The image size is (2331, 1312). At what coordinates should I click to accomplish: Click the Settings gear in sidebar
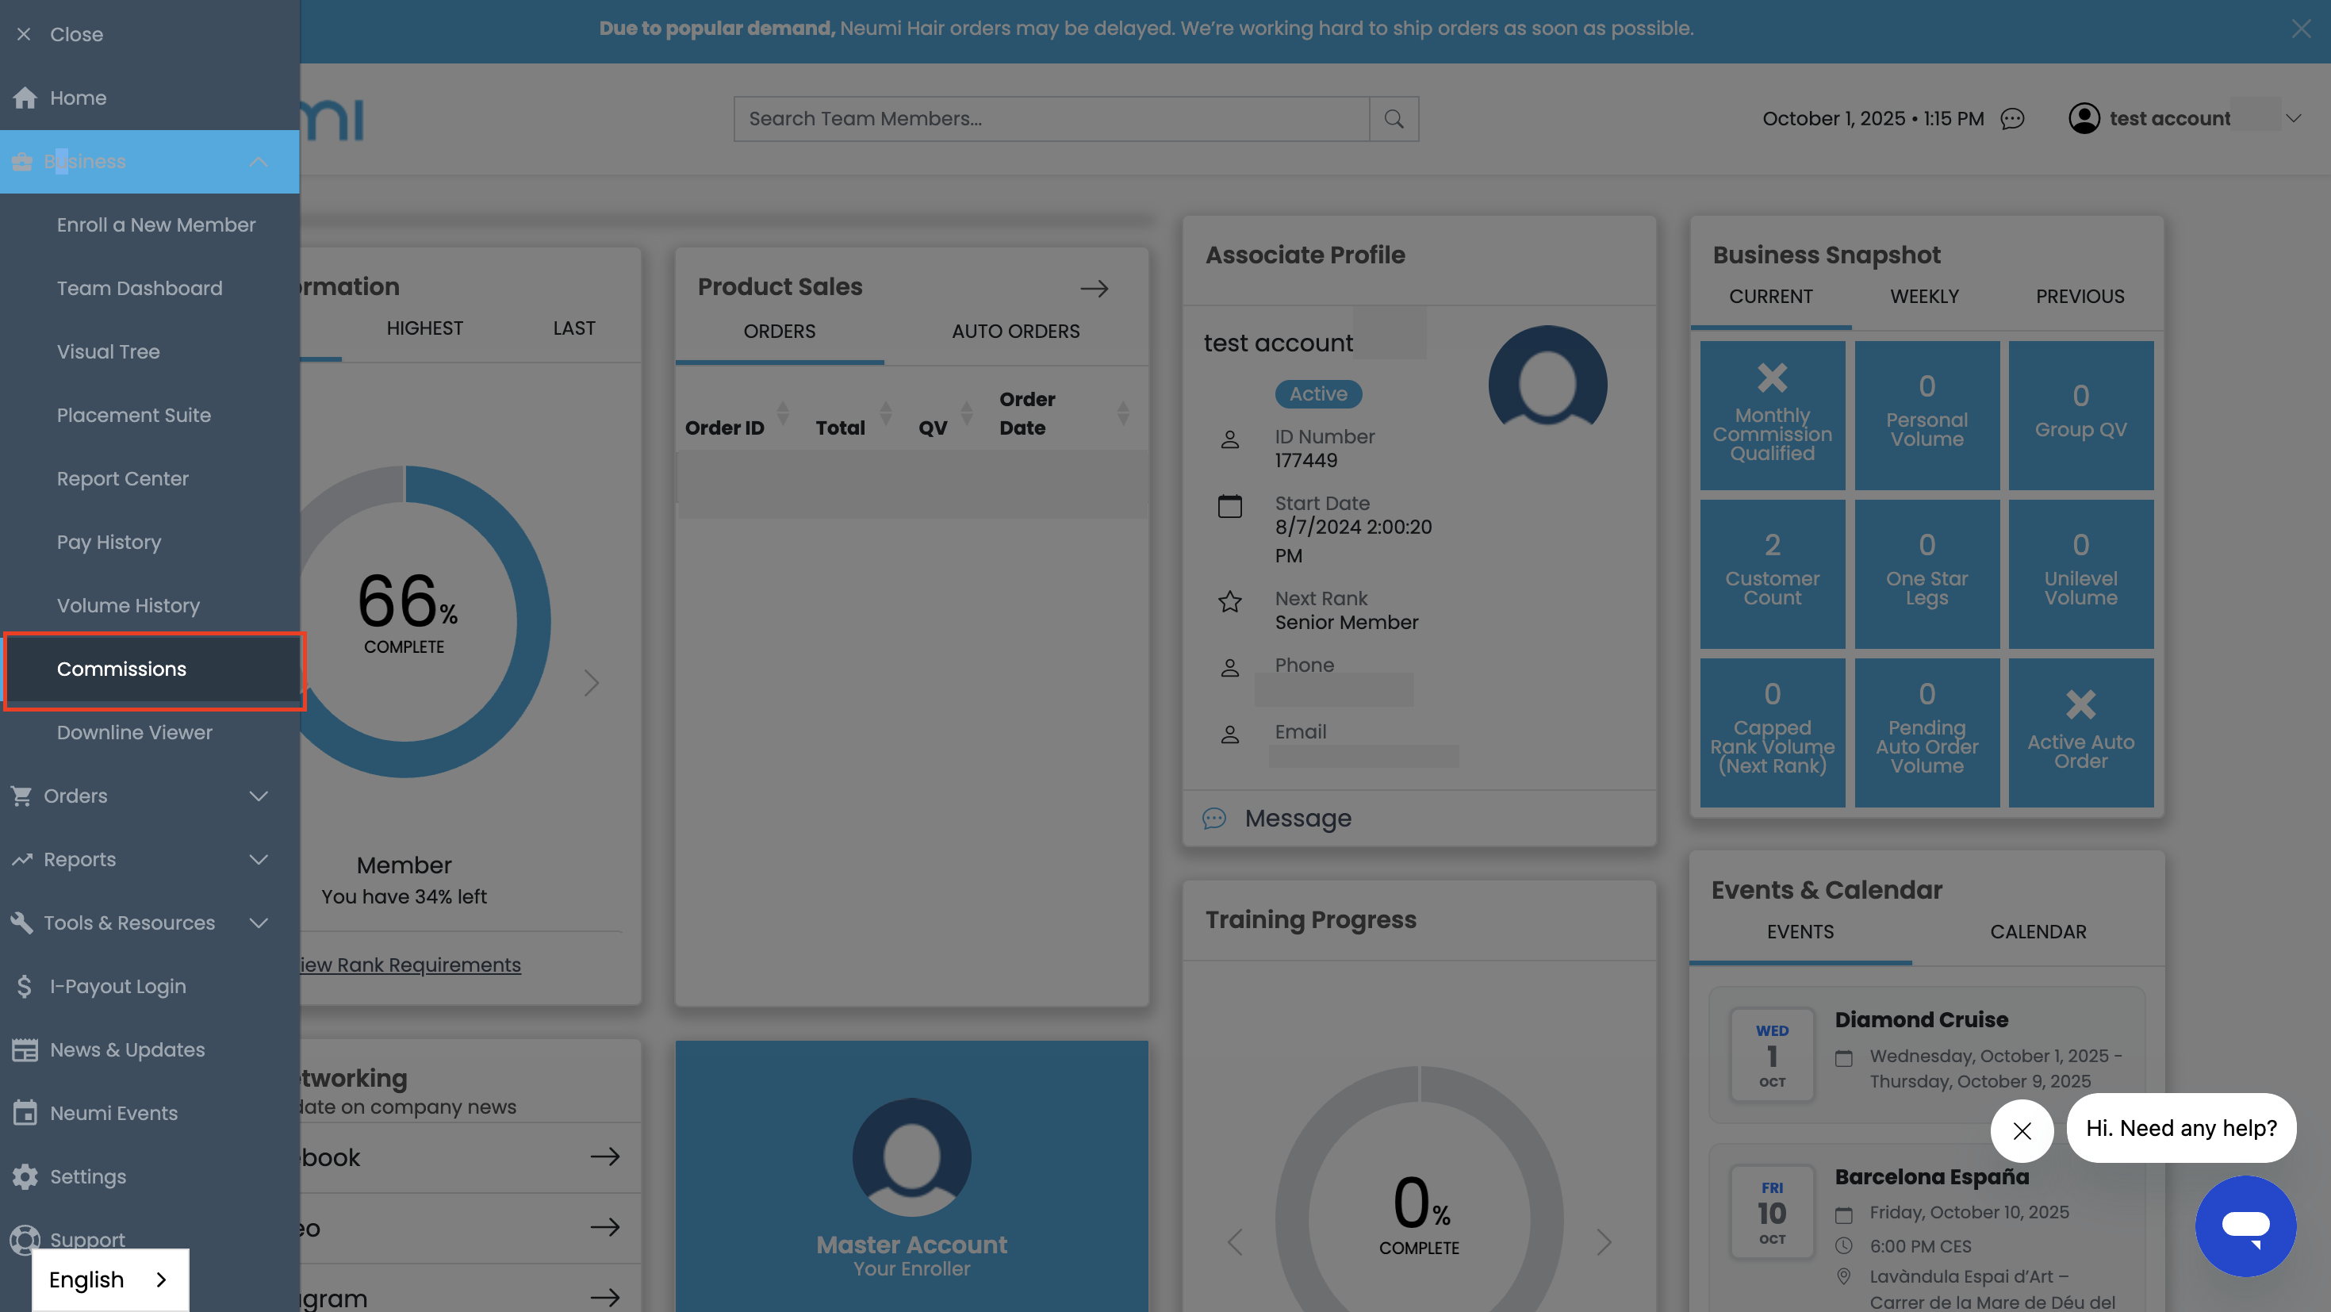tap(25, 1176)
